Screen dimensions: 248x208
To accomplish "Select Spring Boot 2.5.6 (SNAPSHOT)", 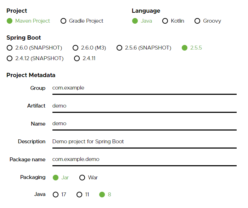I will click(119, 48).
